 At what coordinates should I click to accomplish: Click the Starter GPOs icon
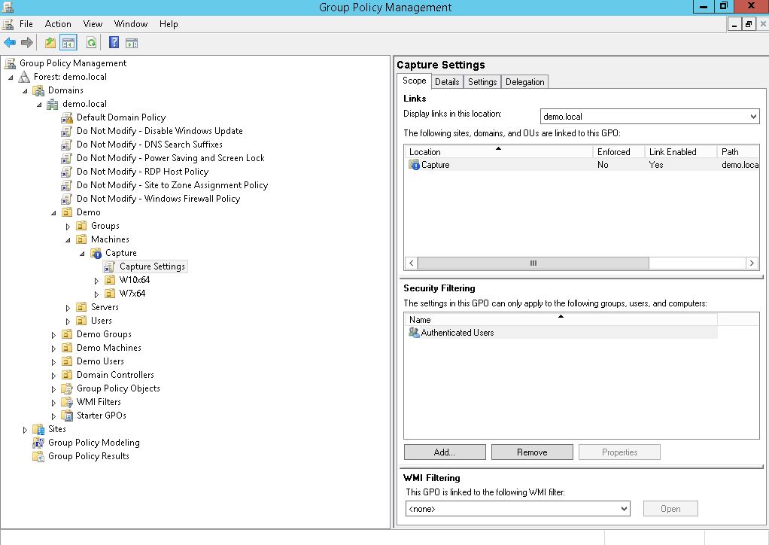click(x=67, y=416)
